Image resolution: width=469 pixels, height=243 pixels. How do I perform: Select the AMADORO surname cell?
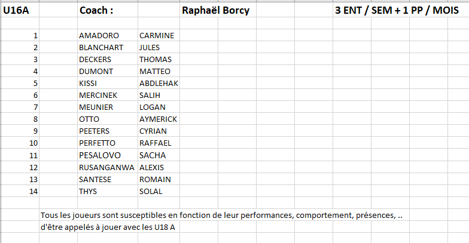(x=108, y=36)
